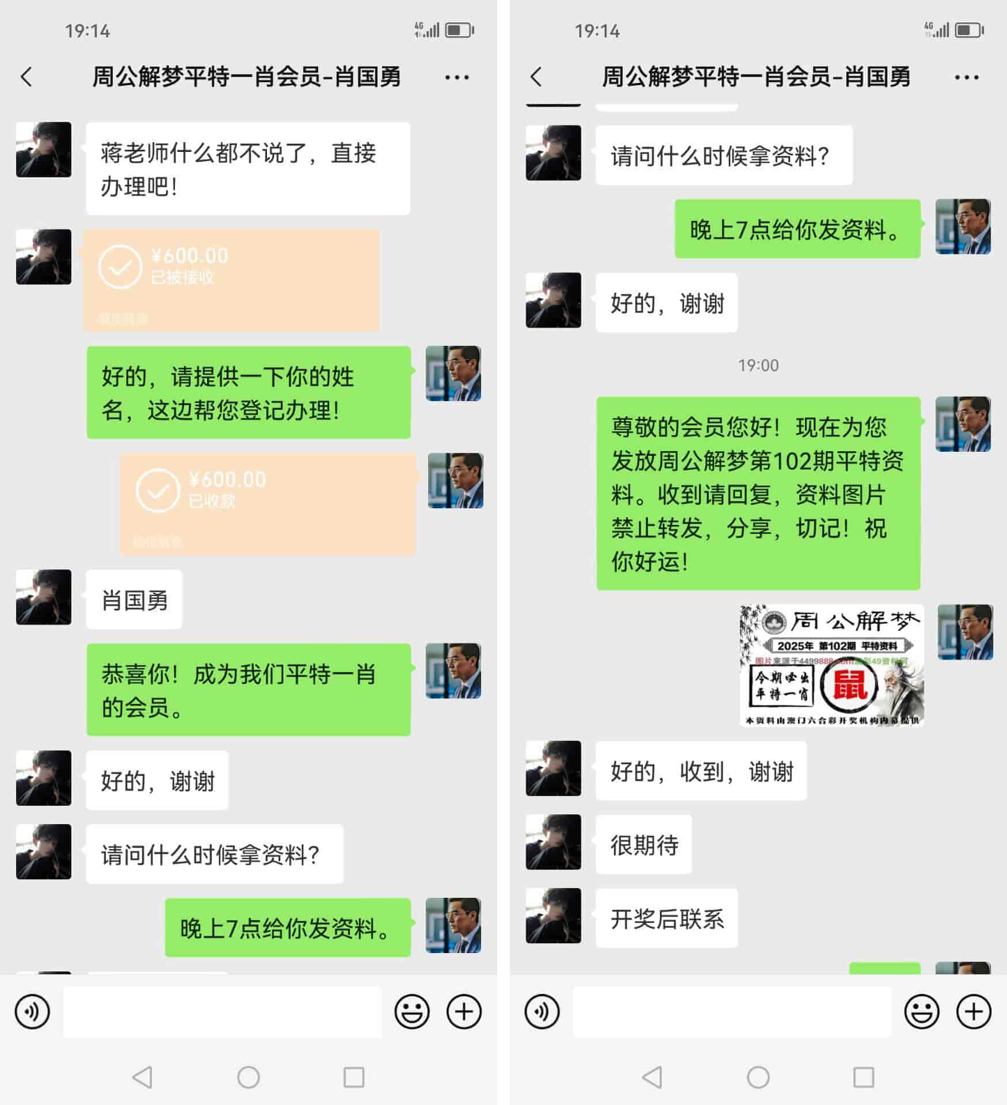Screen dimensions: 1007x1105
Task: Tap the right chat message input field
Action: point(732,1012)
